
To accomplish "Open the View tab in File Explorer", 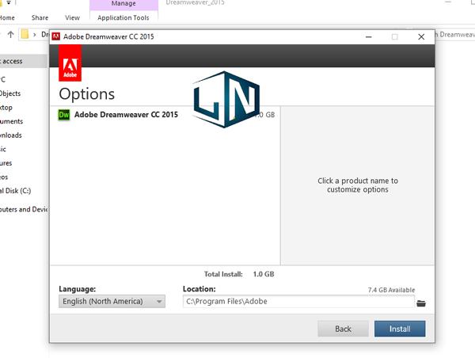I will click(x=72, y=17).
